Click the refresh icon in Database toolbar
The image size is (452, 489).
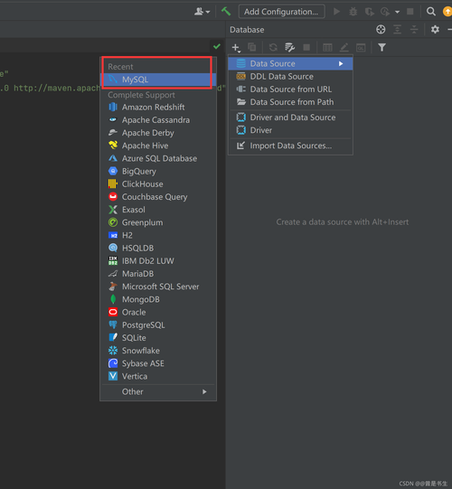(273, 47)
